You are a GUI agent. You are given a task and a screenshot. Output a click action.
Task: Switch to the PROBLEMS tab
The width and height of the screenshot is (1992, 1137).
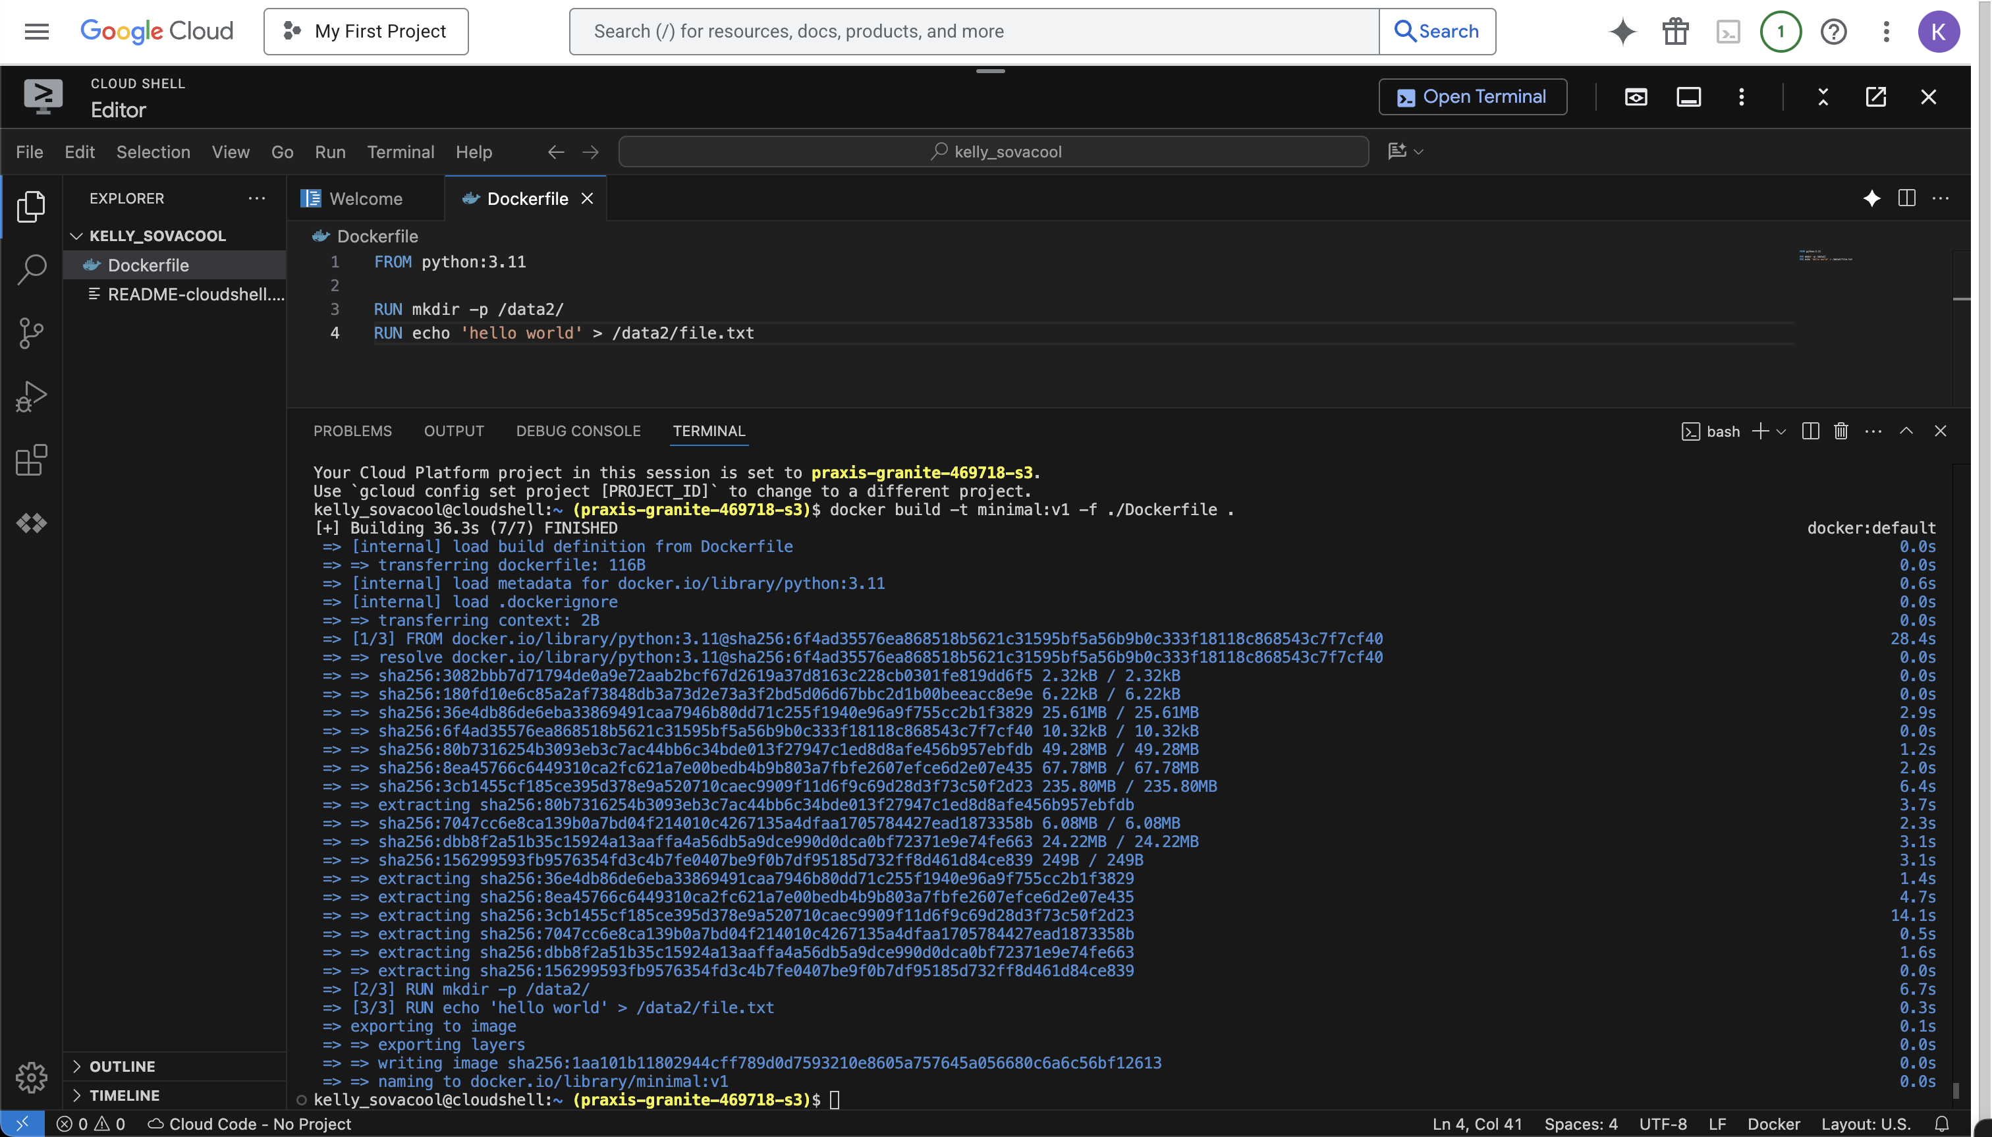[x=352, y=431]
